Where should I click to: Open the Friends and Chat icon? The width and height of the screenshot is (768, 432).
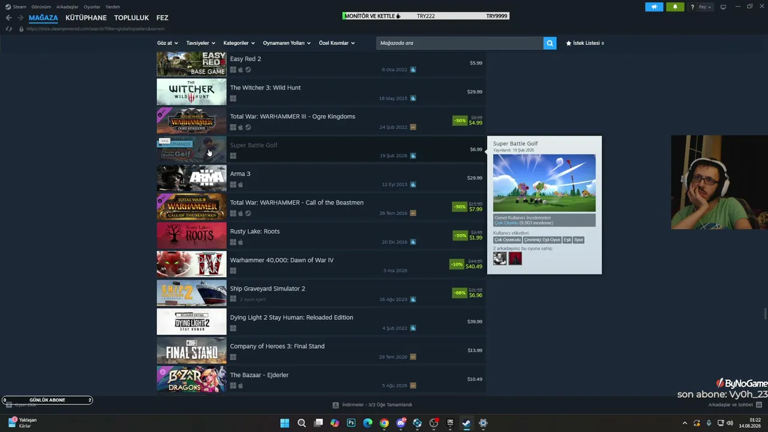[758, 405]
